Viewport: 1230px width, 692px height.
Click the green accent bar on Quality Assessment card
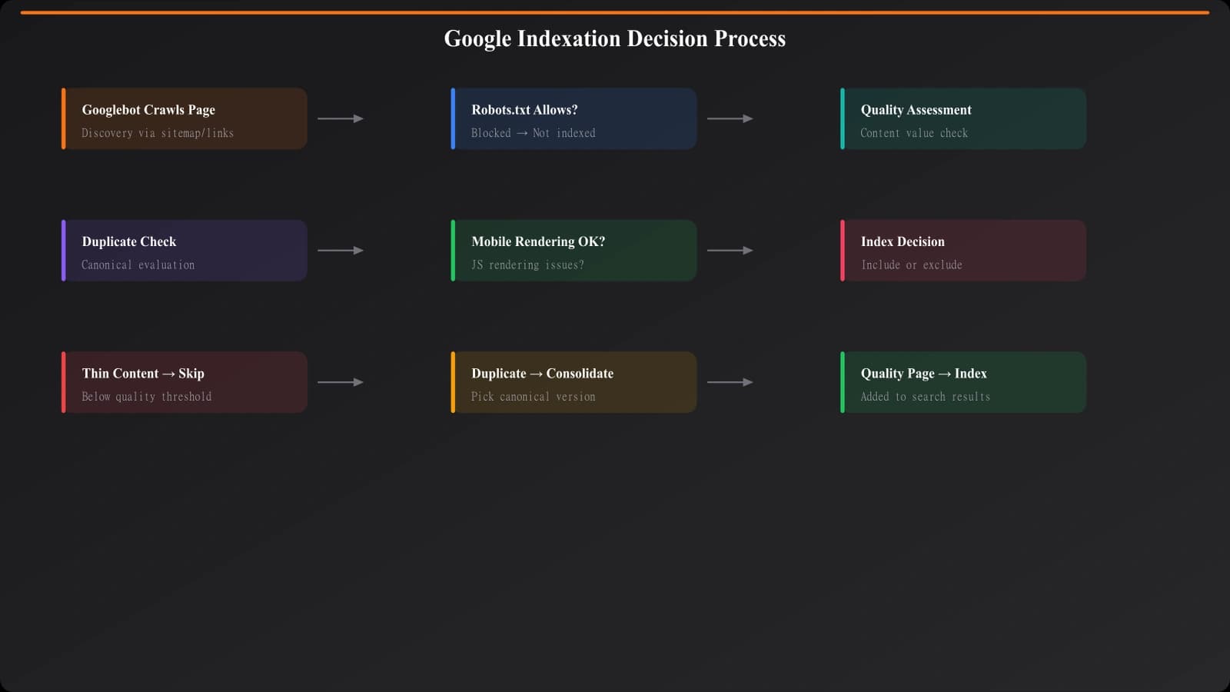pos(843,118)
